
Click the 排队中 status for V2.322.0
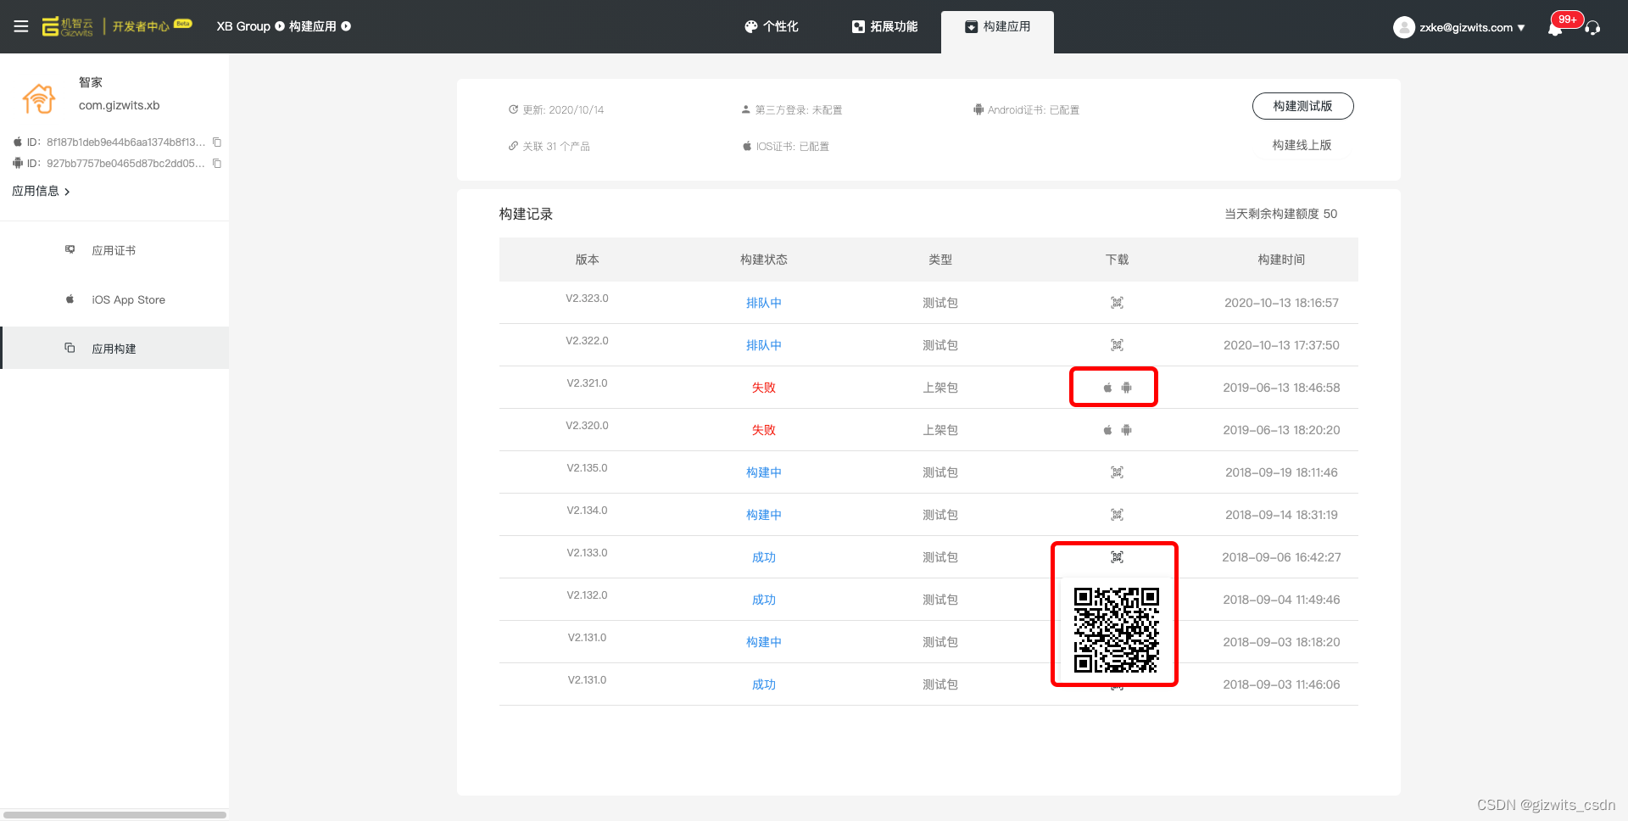click(x=763, y=345)
